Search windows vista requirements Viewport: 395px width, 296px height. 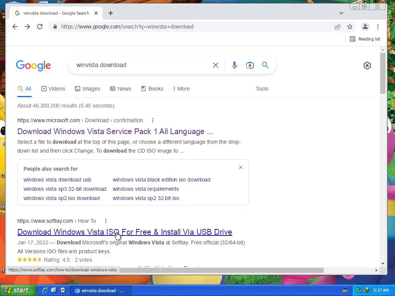(145, 189)
